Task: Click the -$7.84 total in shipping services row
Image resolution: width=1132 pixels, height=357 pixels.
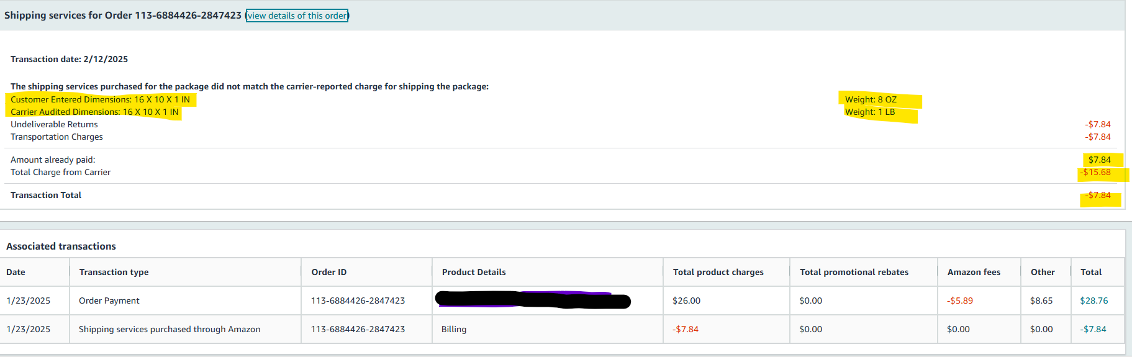Action: 1093,329
